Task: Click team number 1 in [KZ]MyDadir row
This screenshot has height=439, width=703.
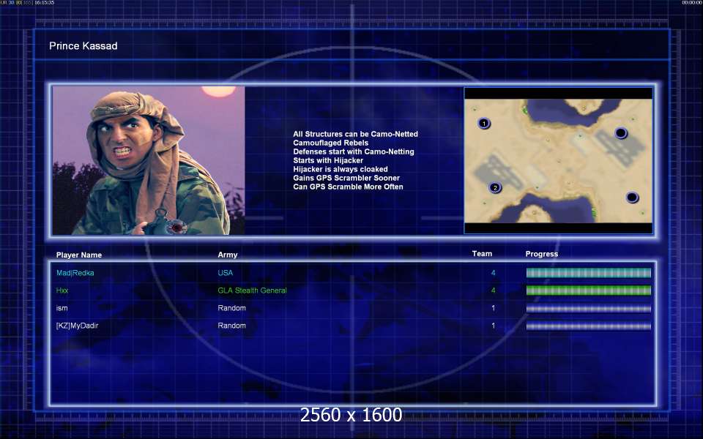Action: coord(493,326)
